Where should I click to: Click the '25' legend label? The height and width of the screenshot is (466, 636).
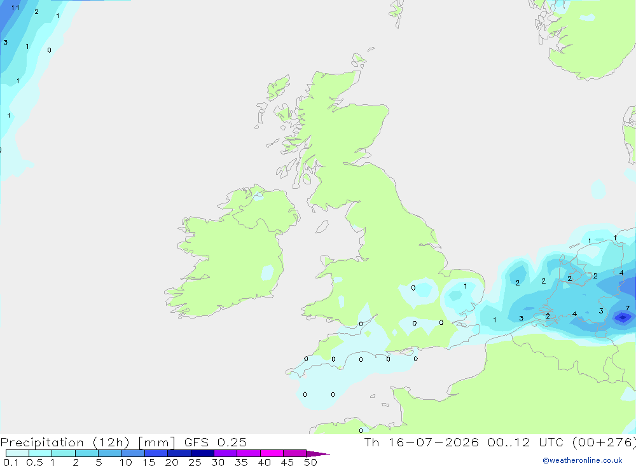coord(195,462)
